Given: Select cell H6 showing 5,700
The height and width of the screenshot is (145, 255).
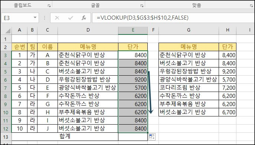Looking at the screenshot, I should pos(228,80).
